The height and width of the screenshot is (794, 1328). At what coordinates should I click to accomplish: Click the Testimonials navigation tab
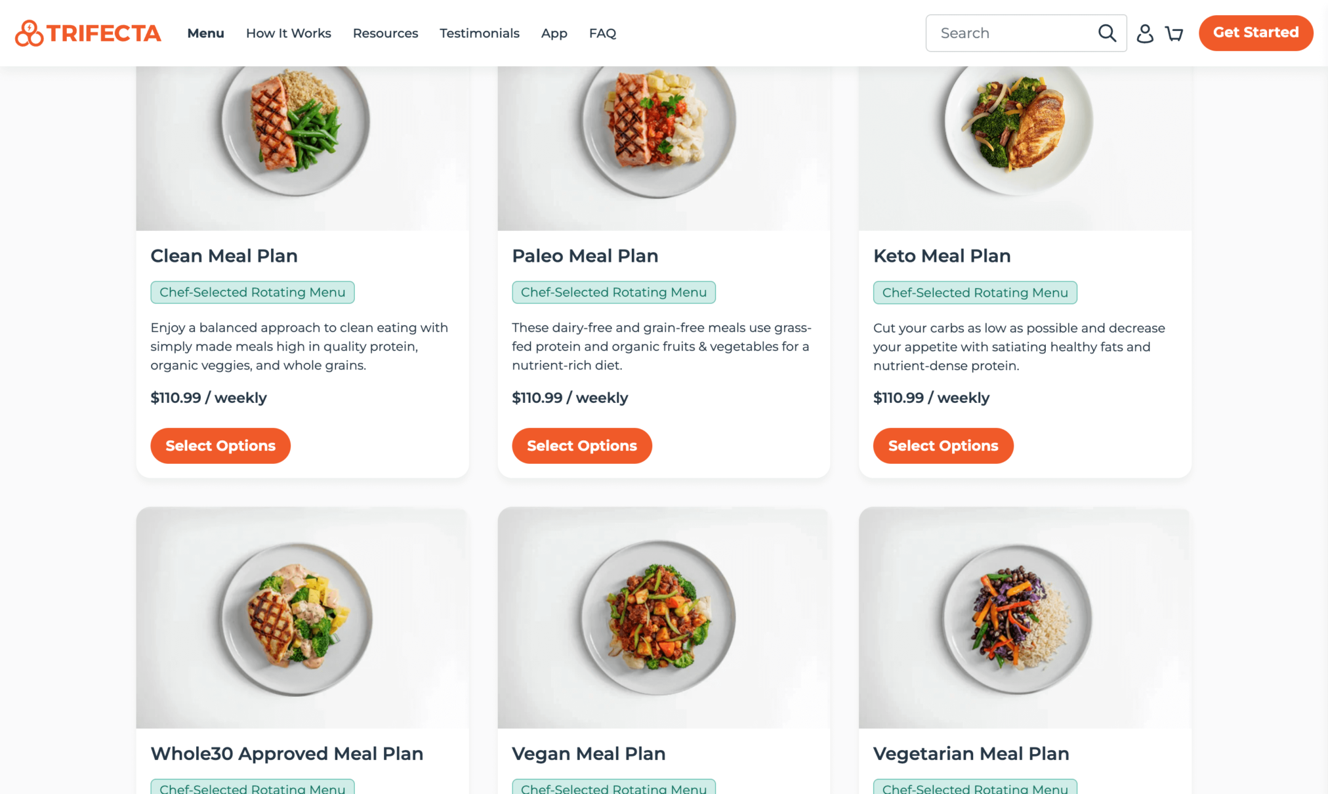click(x=479, y=33)
